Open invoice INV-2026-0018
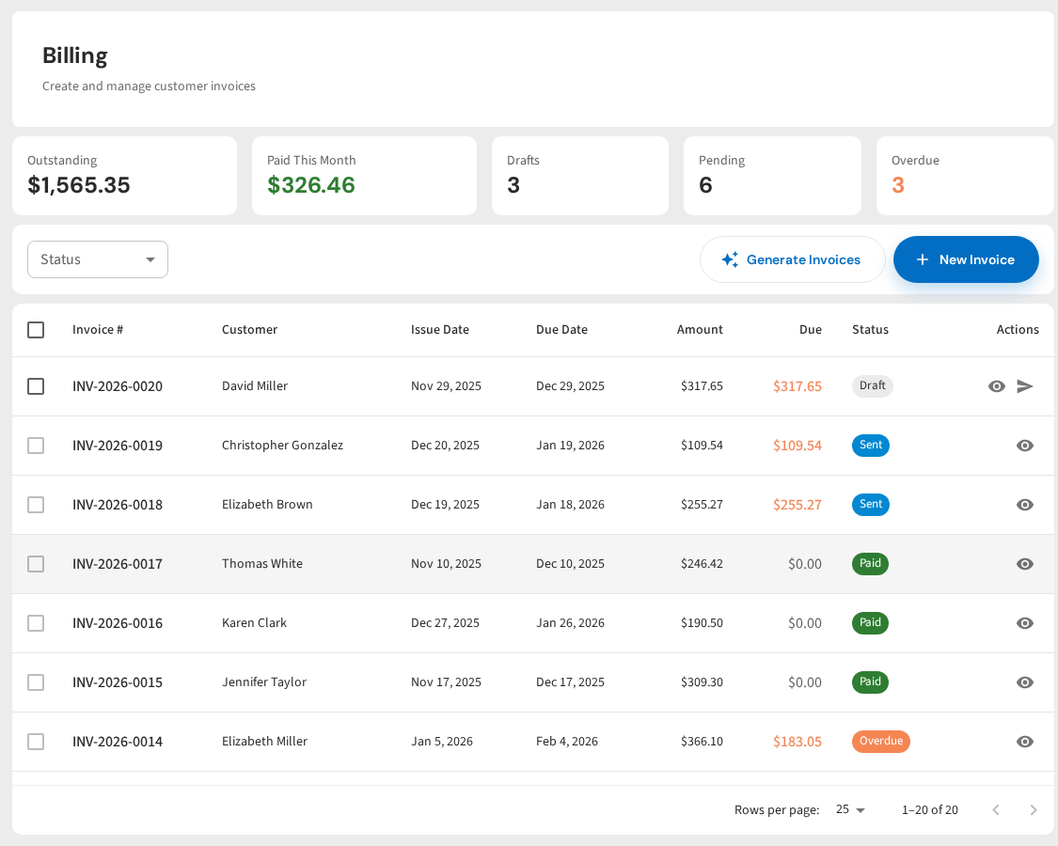This screenshot has width=1058, height=846. coord(117,505)
